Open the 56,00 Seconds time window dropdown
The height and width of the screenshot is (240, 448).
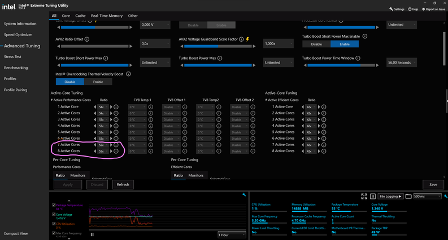tap(402, 63)
